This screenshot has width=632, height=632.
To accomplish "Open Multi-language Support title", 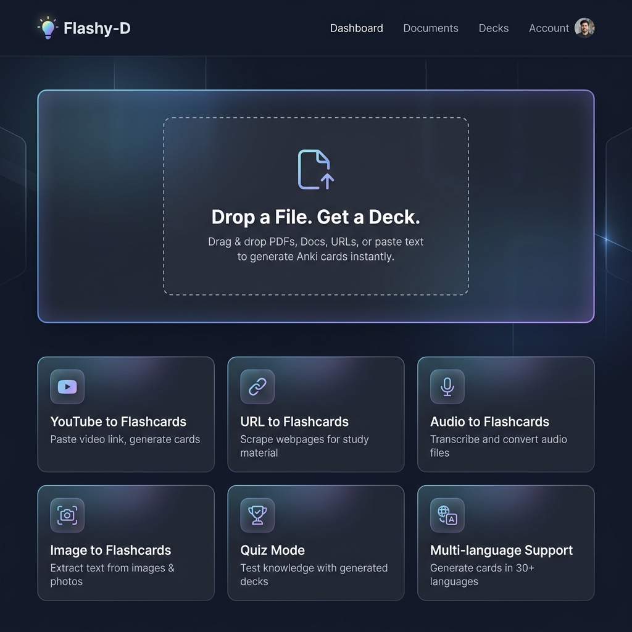I will click(x=501, y=550).
